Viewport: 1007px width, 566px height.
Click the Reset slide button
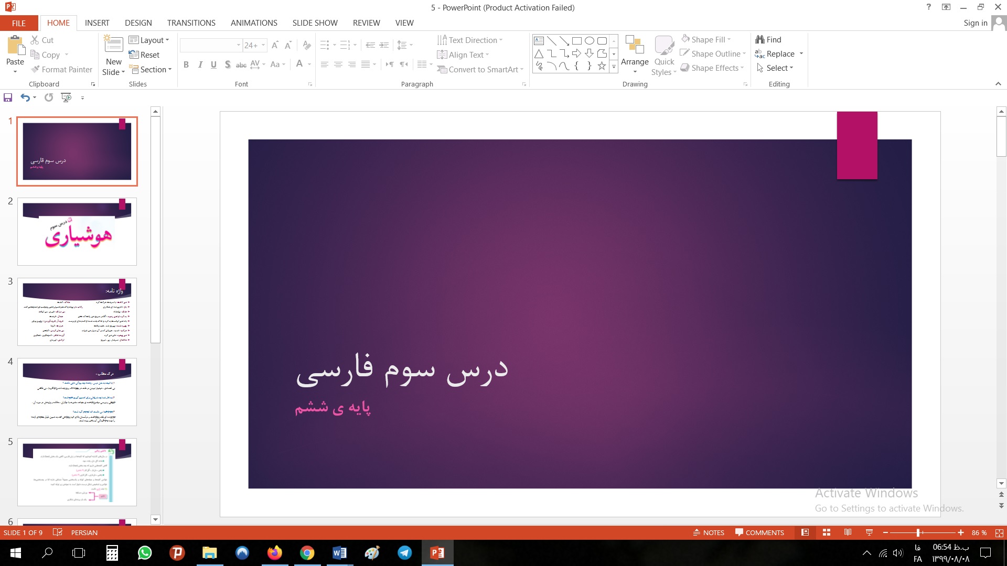pos(144,55)
